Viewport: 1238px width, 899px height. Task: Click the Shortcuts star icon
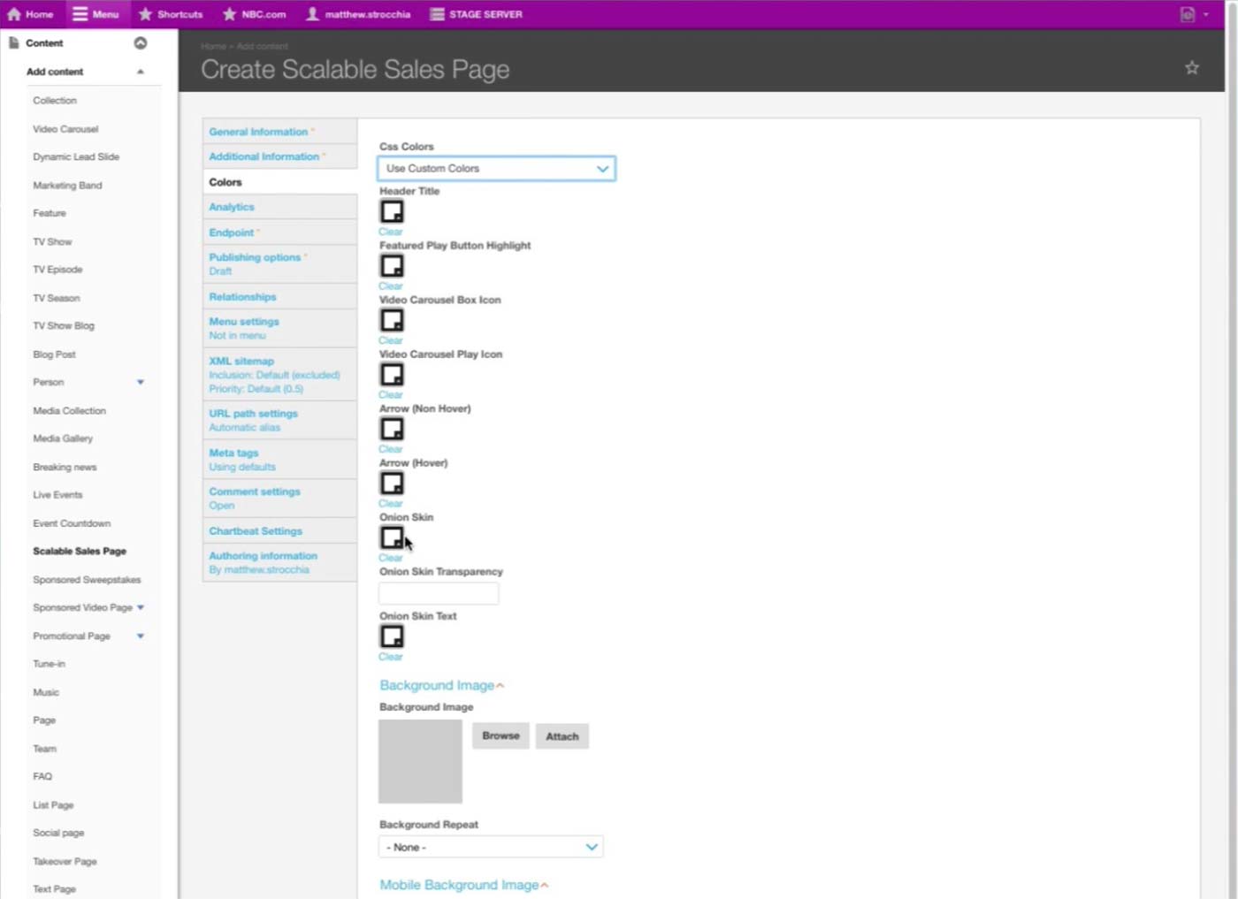(x=146, y=14)
